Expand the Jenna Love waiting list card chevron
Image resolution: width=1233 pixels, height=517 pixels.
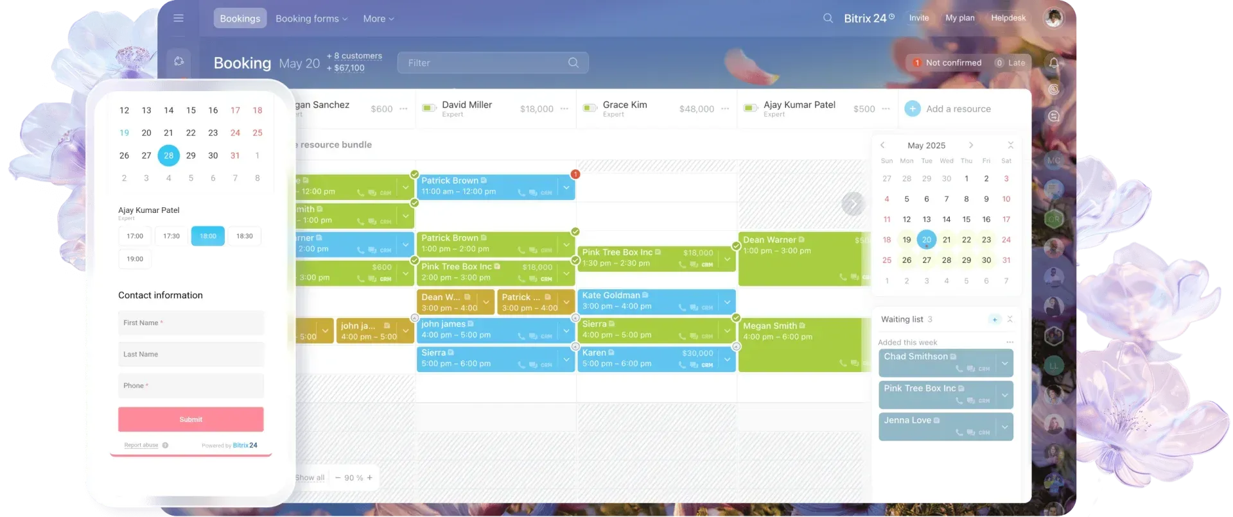coord(1004,427)
